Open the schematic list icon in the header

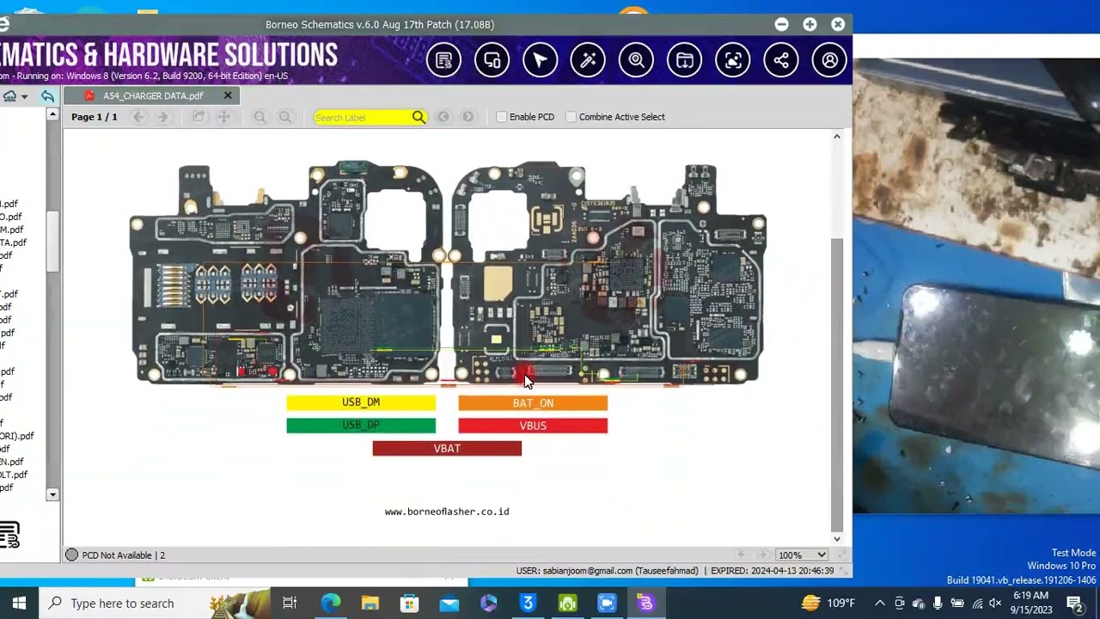pos(443,60)
